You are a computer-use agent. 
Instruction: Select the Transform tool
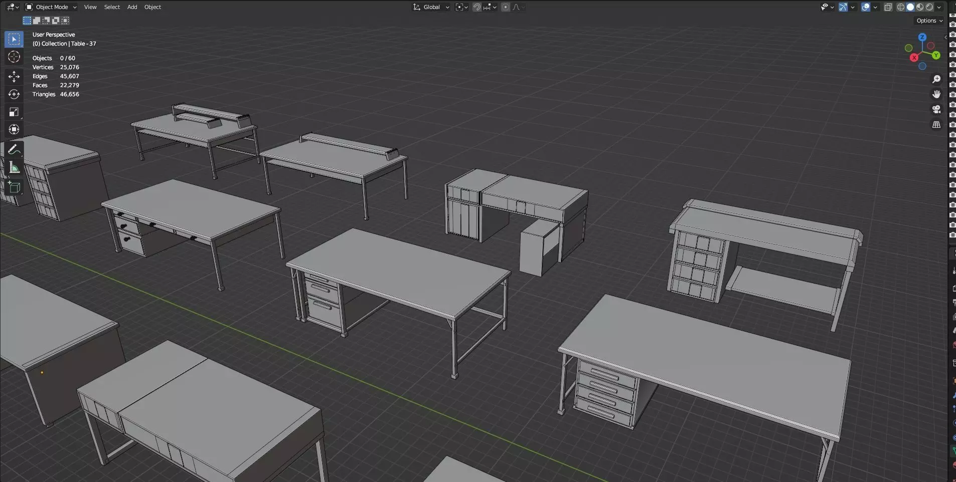coord(14,129)
